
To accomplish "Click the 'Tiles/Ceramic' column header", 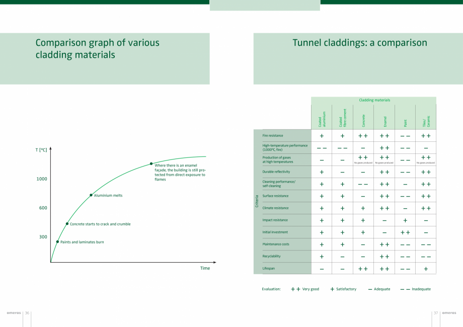I will (x=426, y=121).
